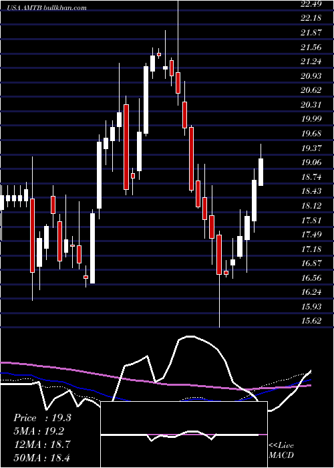The width and height of the screenshot is (334, 468).
Task: Click the 22.49 price axis label
Action: tap(311, 4)
